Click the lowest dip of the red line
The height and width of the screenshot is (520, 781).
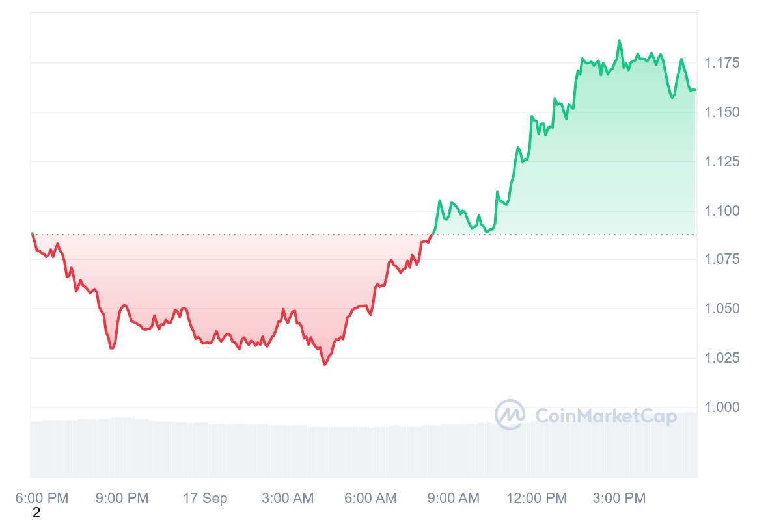pyautogui.click(x=325, y=365)
